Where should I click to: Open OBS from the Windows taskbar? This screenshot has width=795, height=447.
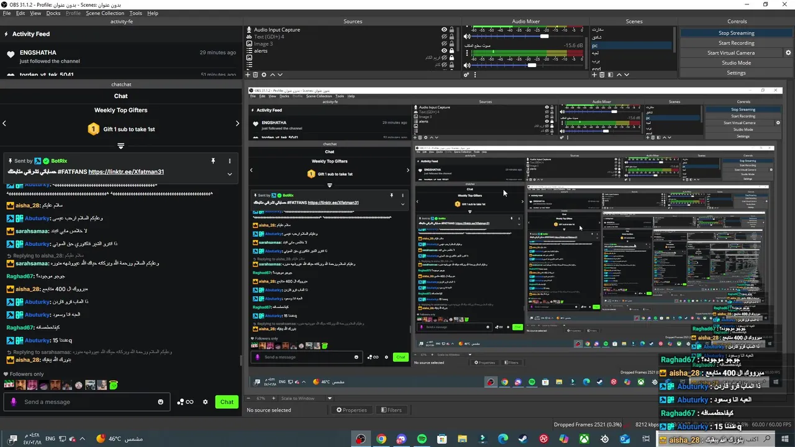click(360, 439)
